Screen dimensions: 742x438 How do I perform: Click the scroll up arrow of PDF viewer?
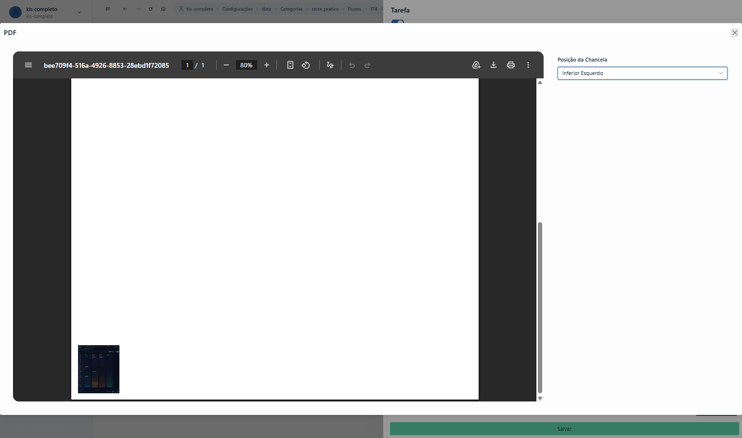point(540,82)
